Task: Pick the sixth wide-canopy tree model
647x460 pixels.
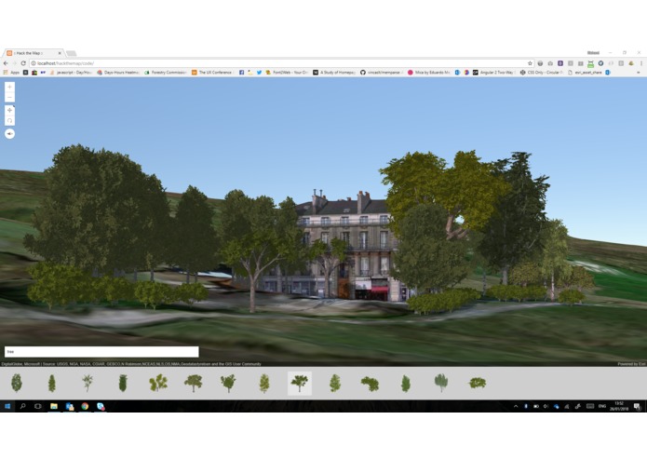Action: coord(193,383)
